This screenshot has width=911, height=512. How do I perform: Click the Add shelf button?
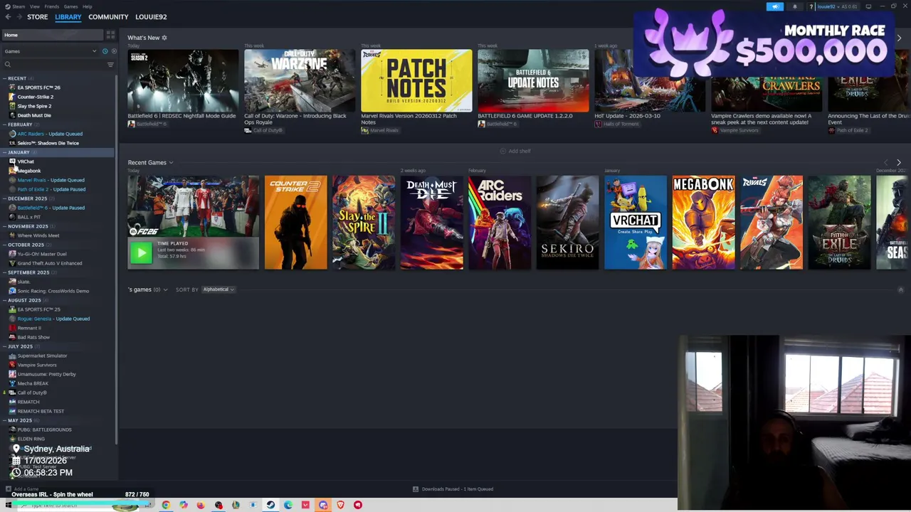pyautogui.click(x=515, y=151)
